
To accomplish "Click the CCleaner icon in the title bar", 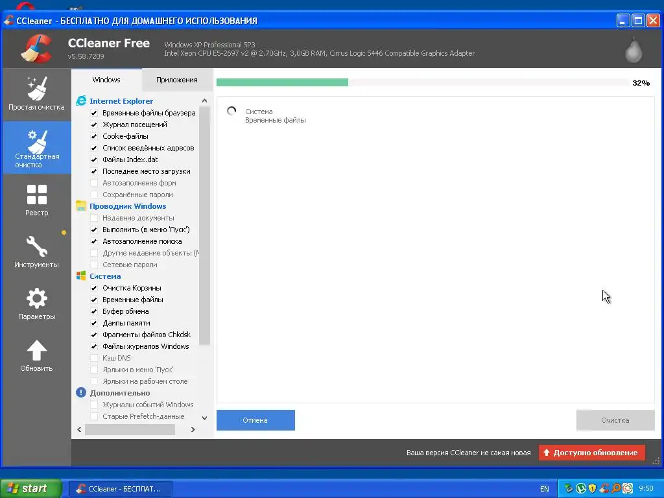I will tap(9, 20).
